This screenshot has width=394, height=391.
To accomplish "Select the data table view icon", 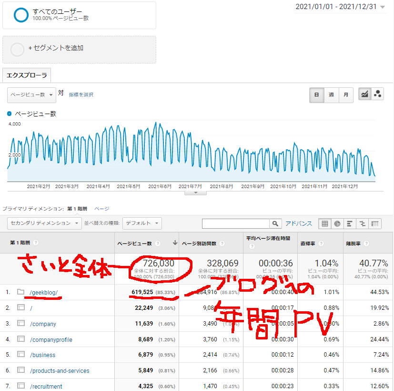I will point(325,223).
